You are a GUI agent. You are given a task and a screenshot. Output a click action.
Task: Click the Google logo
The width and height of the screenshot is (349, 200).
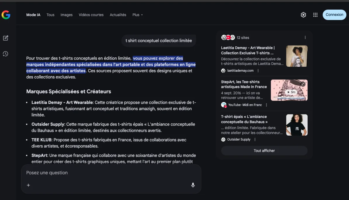6,15
